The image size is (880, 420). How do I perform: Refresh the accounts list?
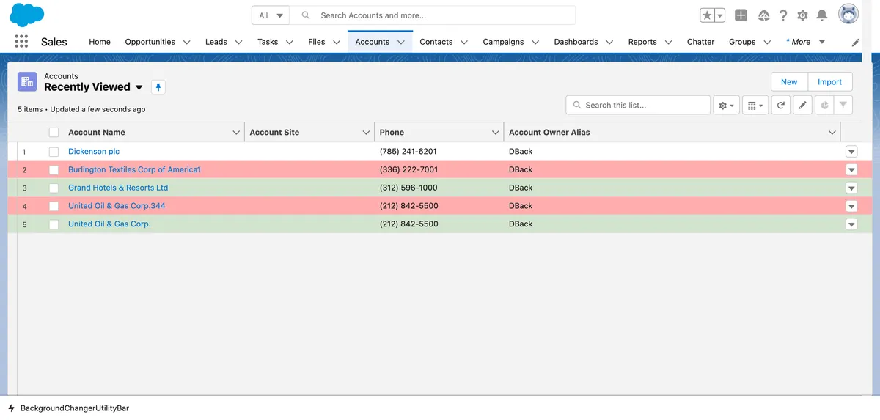click(x=781, y=106)
